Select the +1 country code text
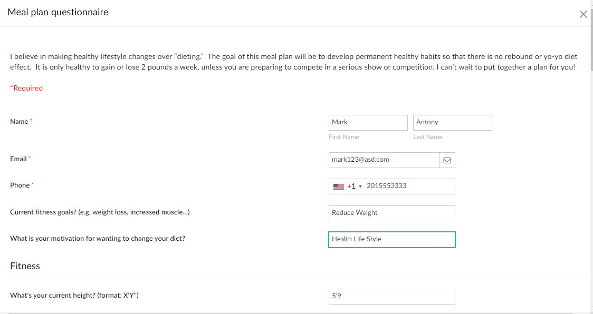Image resolution: width=593 pixels, height=314 pixels. tap(351, 187)
